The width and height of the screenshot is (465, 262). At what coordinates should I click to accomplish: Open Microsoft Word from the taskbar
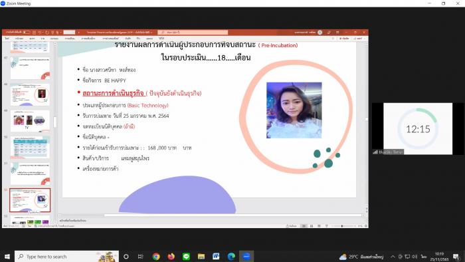[x=216, y=257]
